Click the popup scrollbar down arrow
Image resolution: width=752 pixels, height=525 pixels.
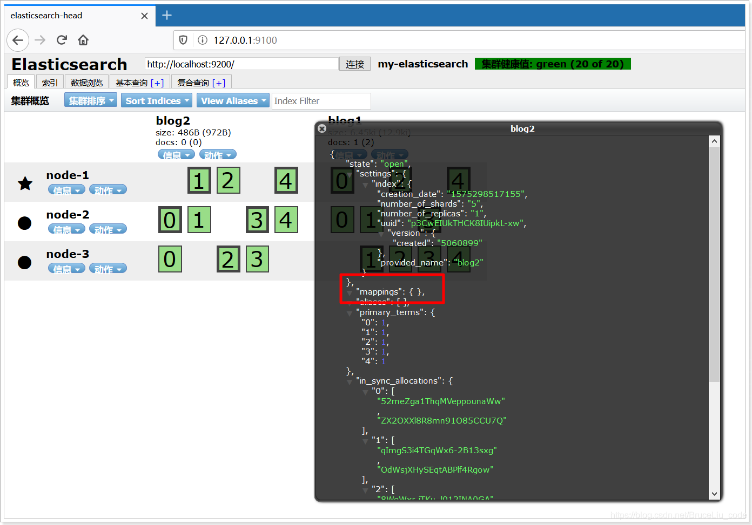click(x=714, y=494)
